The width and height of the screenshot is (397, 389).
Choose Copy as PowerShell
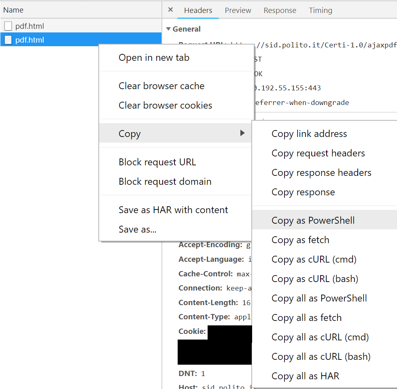click(x=313, y=220)
